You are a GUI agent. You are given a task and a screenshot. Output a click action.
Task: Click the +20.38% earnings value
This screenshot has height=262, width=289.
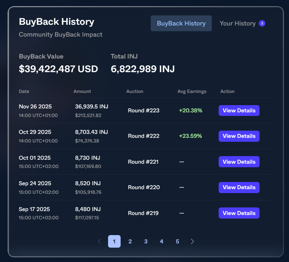(x=191, y=111)
